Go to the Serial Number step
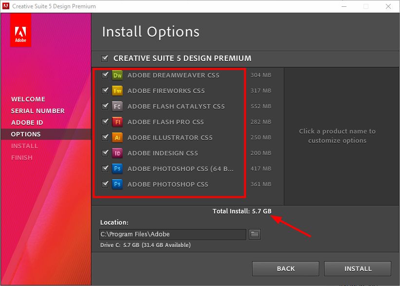The image size is (400, 286). (x=37, y=111)
